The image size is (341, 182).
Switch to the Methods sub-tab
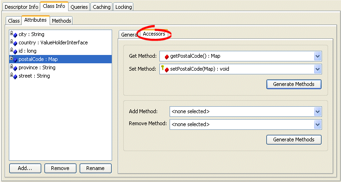tap(62, 21)
